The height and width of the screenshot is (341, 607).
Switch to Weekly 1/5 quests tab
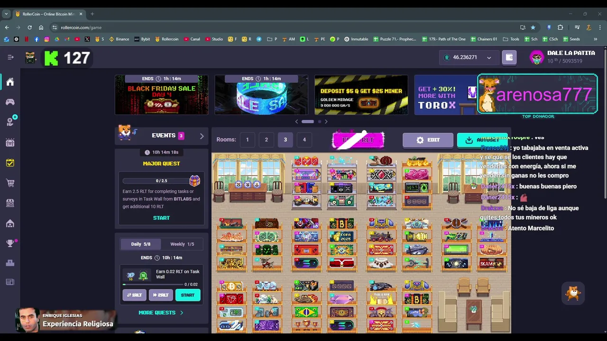182,244
